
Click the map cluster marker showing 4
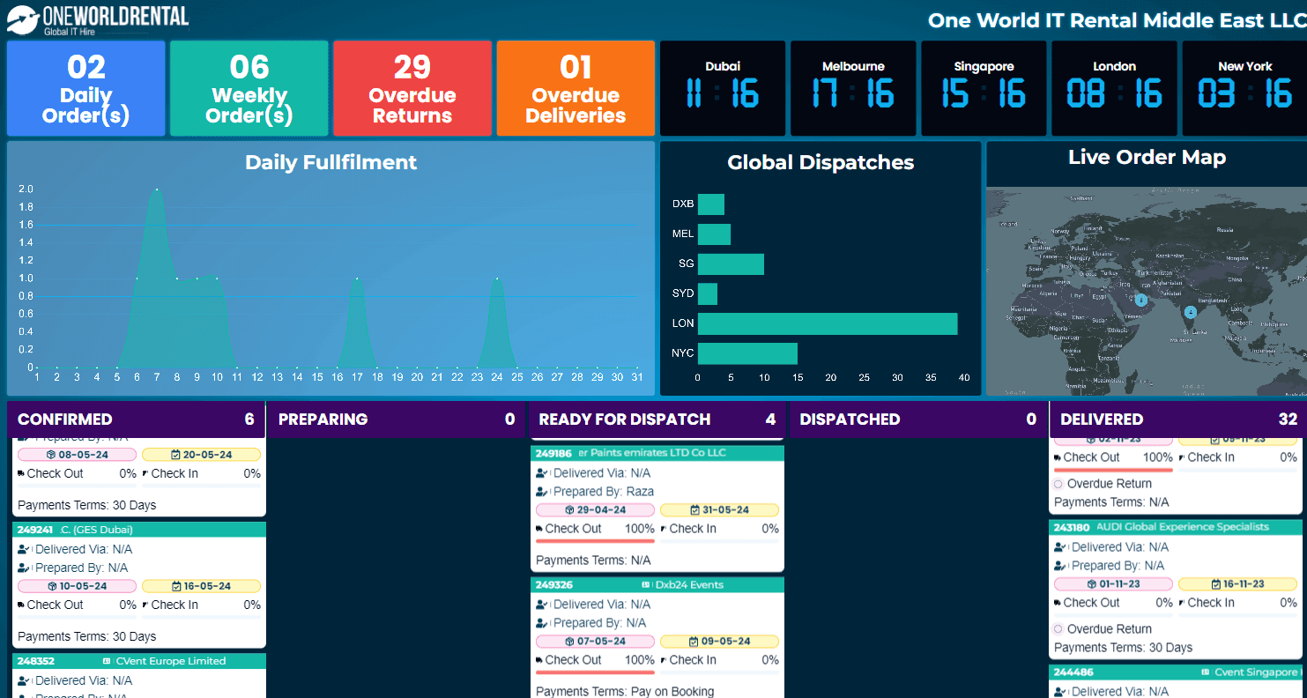[1190, 313]
